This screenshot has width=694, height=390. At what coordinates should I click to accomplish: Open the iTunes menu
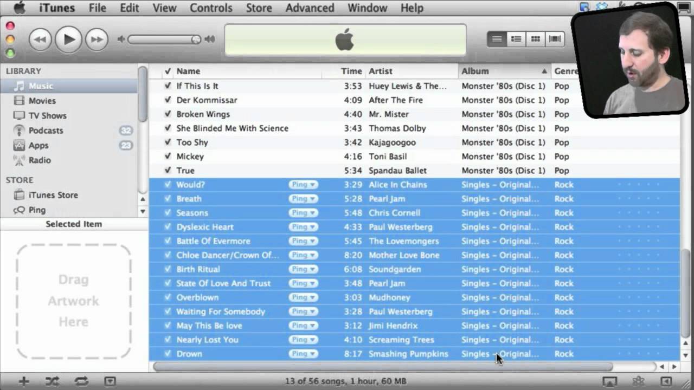point(57,8)
